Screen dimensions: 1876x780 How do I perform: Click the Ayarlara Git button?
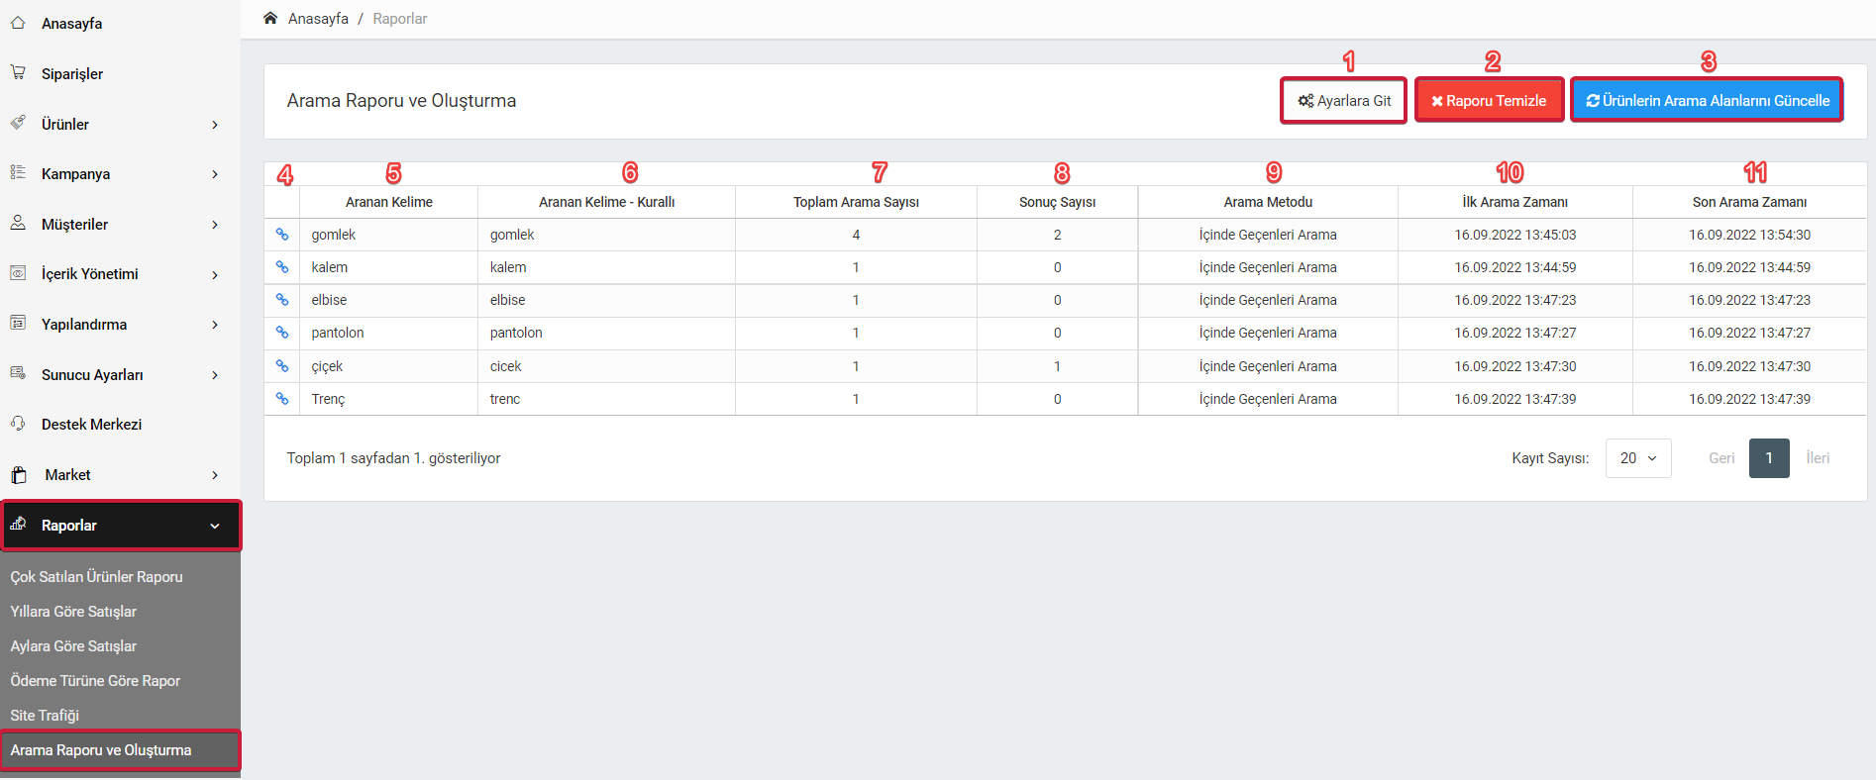pyautogui.click(x=1344, y=100)
